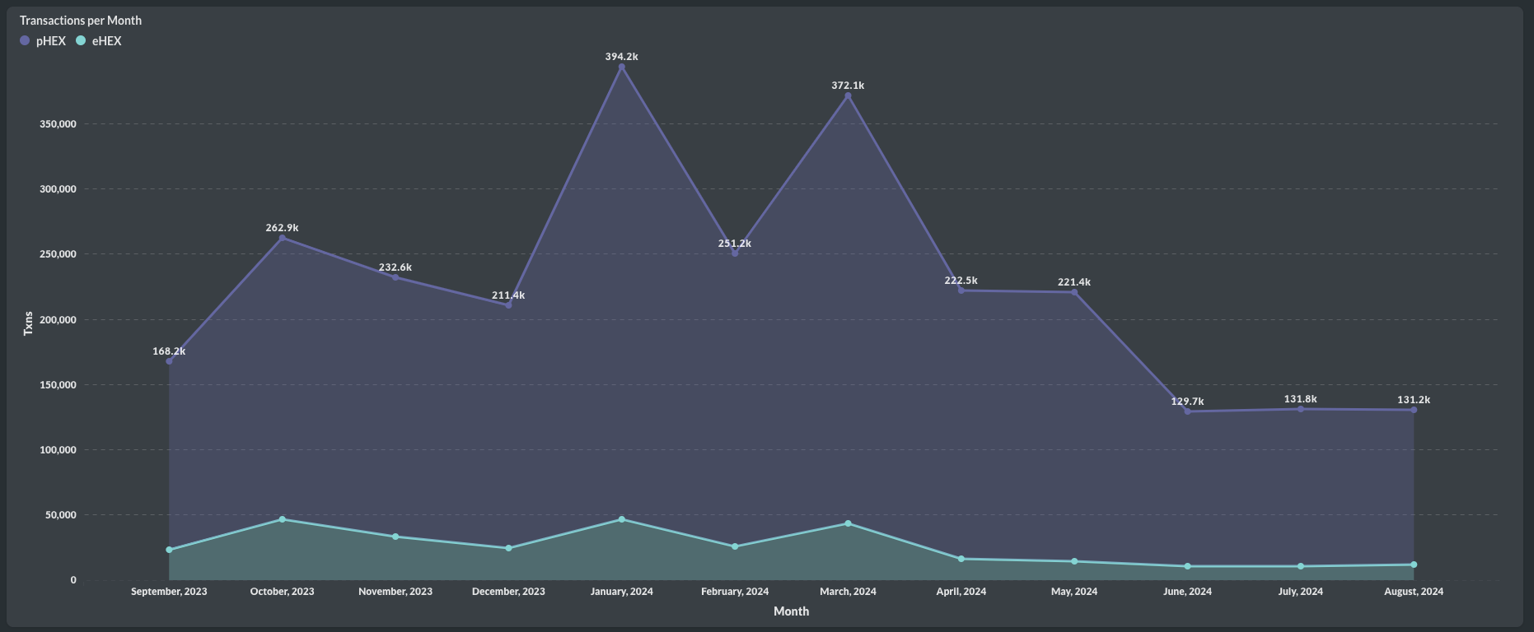Click the 100,000 y-axis tick label
Viewport: 1534px width, 632px height.
58,450
